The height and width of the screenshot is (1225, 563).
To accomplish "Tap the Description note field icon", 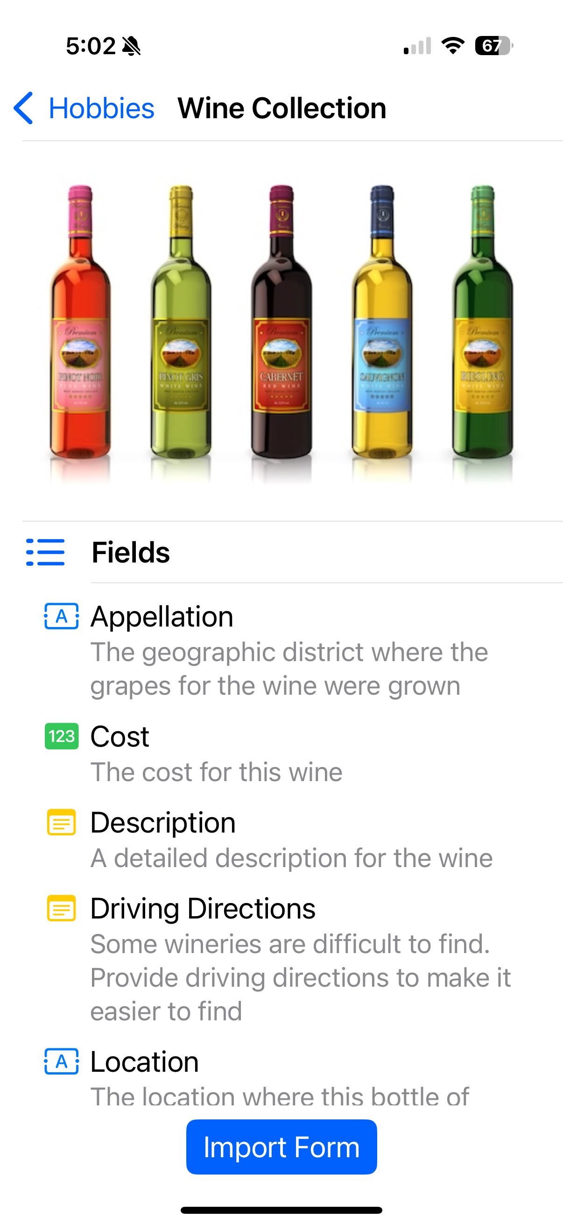I will click(61, 822).
